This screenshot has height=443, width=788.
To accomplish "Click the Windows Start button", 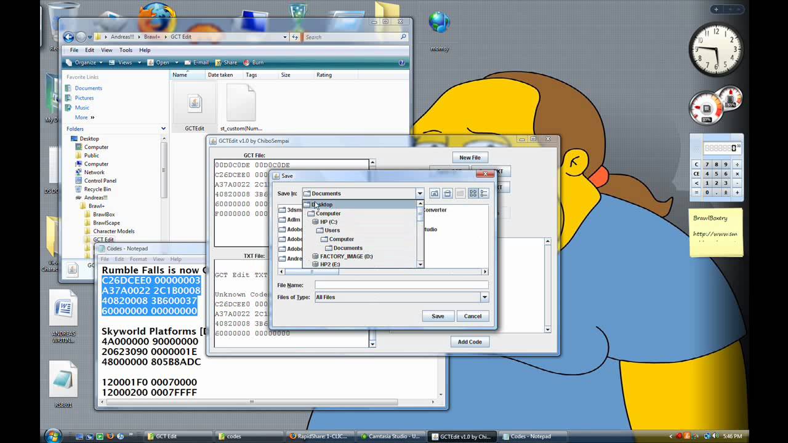I will [x=52, y=436].
